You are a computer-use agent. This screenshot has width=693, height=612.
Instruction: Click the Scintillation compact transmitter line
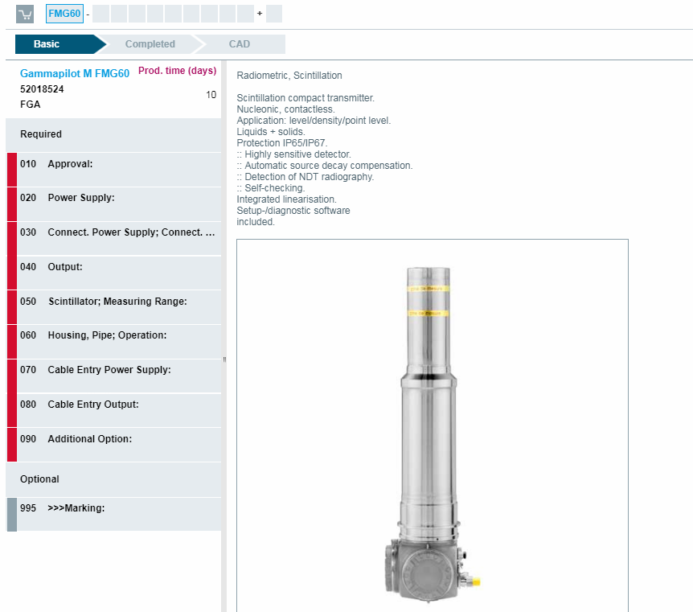click(305, 98)
